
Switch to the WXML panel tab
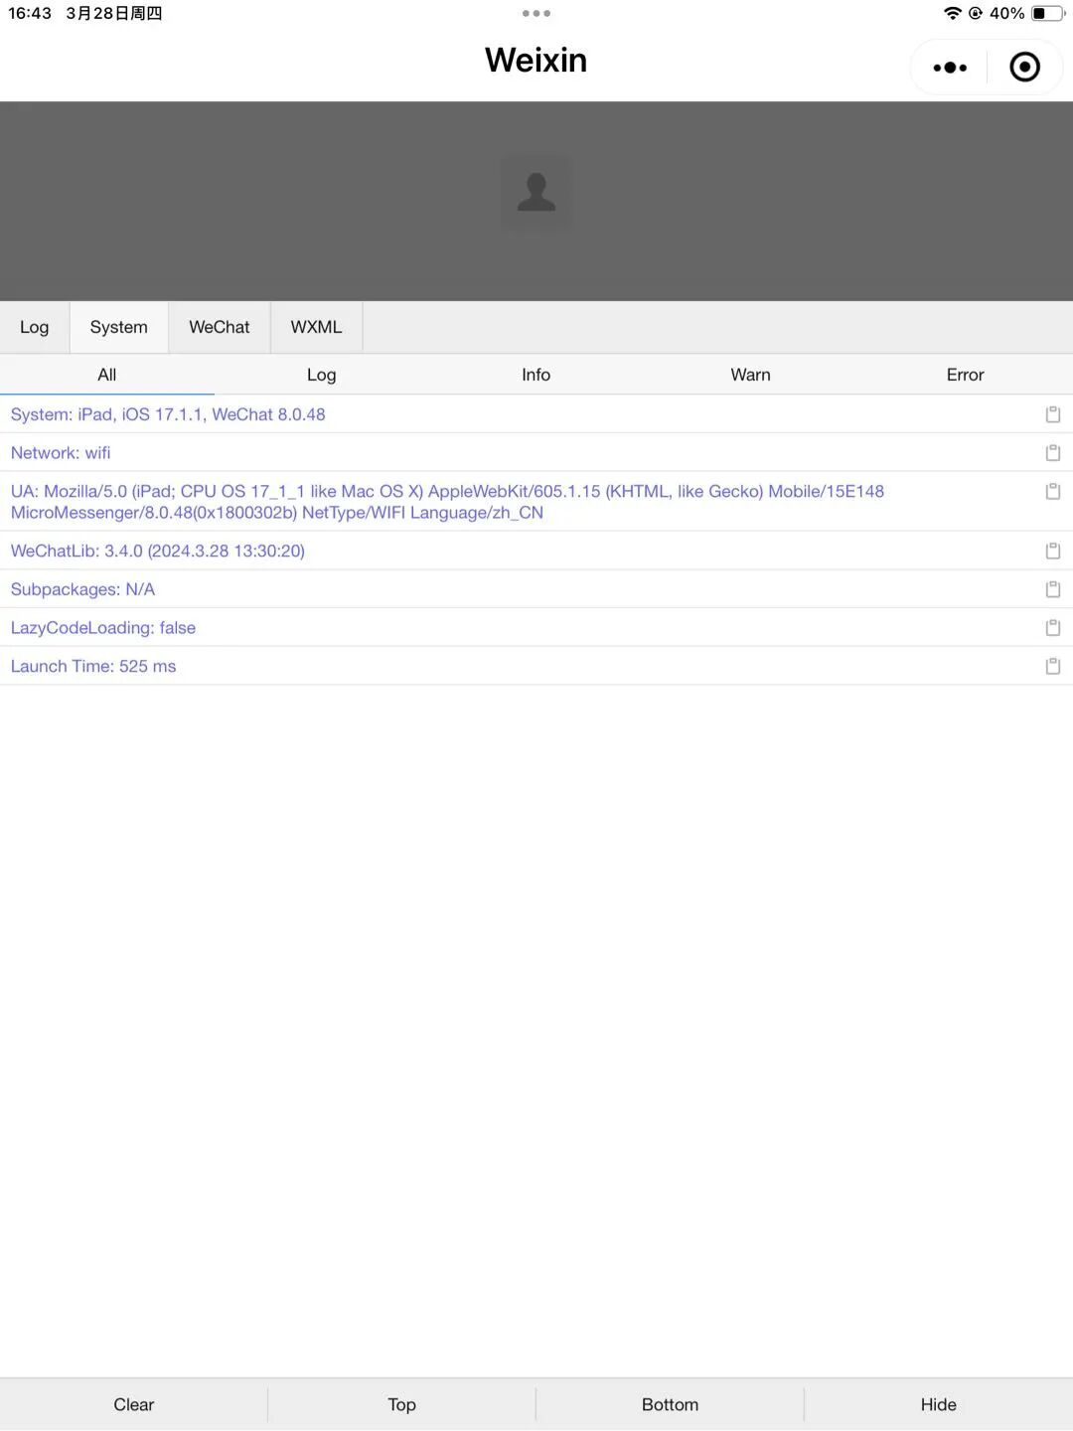pyautogui.click(x=316, y=327)
